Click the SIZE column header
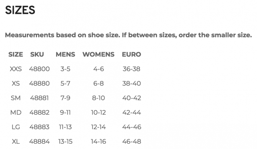This screenshot has height=149, width=257. tap(16, 54)
